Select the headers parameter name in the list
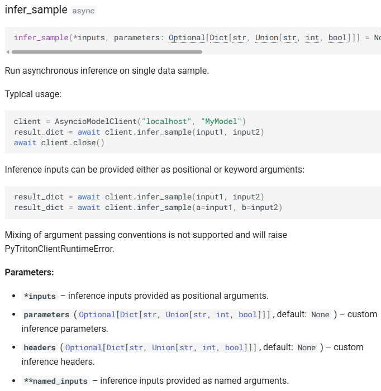Viewport: 381px width, 391px height. pyautogui.click(x=40, y=347)
